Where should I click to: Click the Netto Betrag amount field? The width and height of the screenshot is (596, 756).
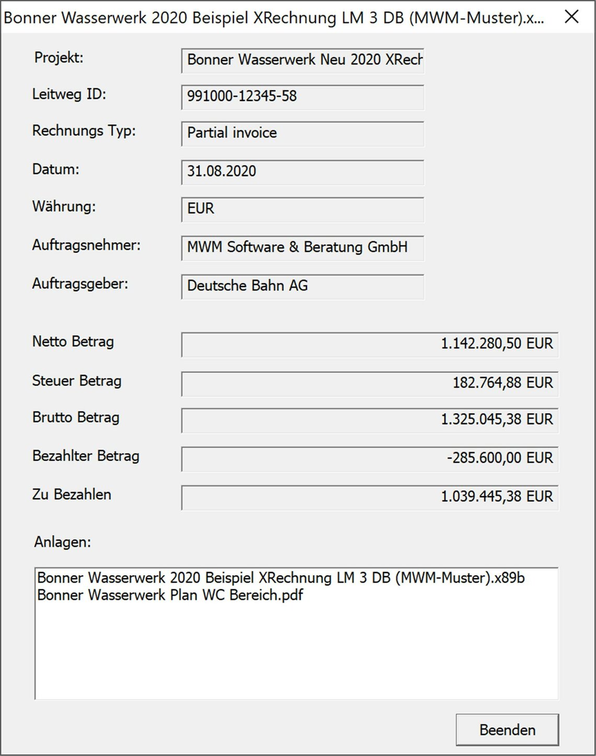click(x=370, y=344)
